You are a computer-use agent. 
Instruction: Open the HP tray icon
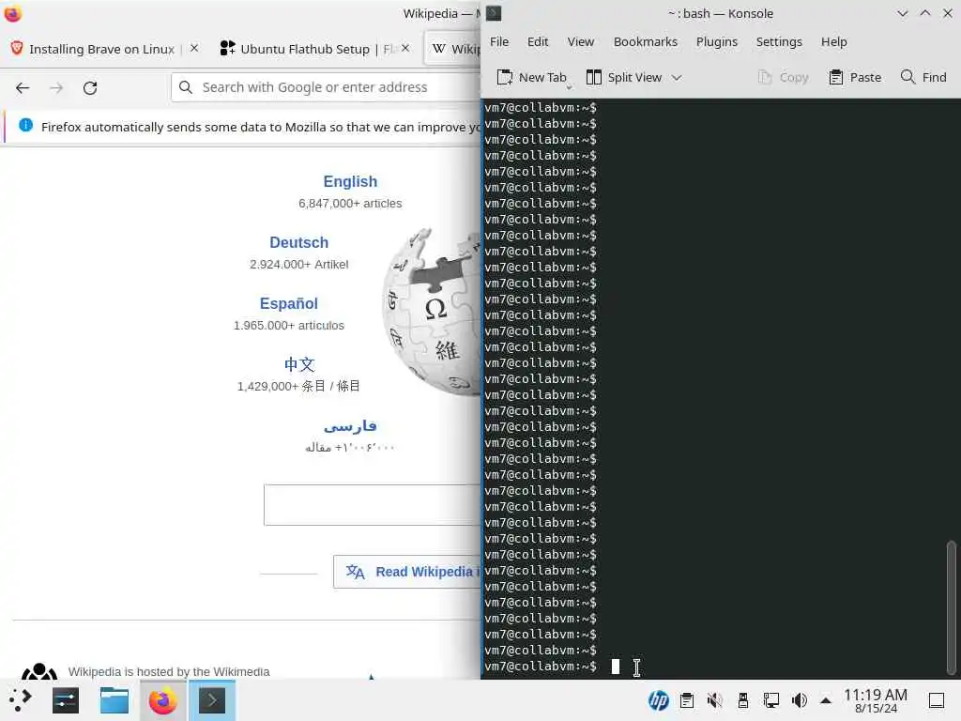click(x=659, y=700)
